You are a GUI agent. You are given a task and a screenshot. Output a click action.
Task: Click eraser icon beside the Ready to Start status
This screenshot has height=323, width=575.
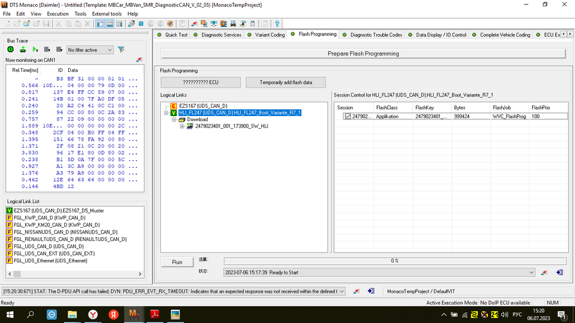click(544, 273)
